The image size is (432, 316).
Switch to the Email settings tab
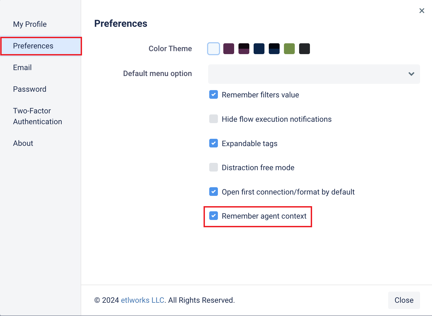pos(22,67)
